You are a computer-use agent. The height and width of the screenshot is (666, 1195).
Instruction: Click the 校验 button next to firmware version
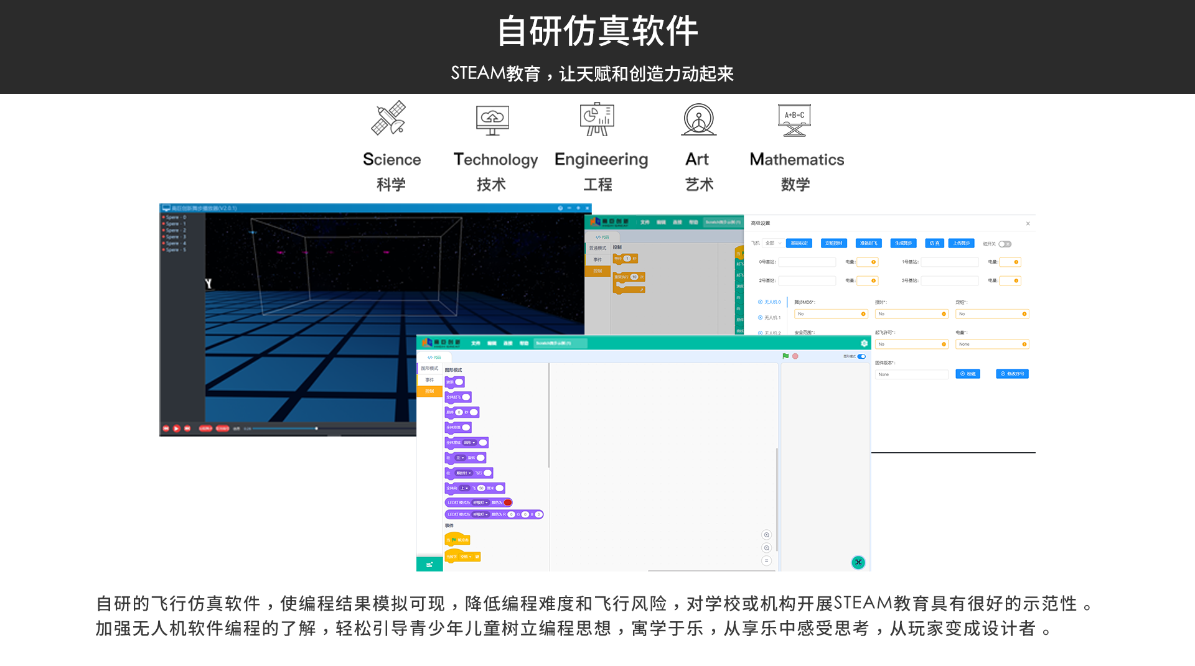point(968,374)
